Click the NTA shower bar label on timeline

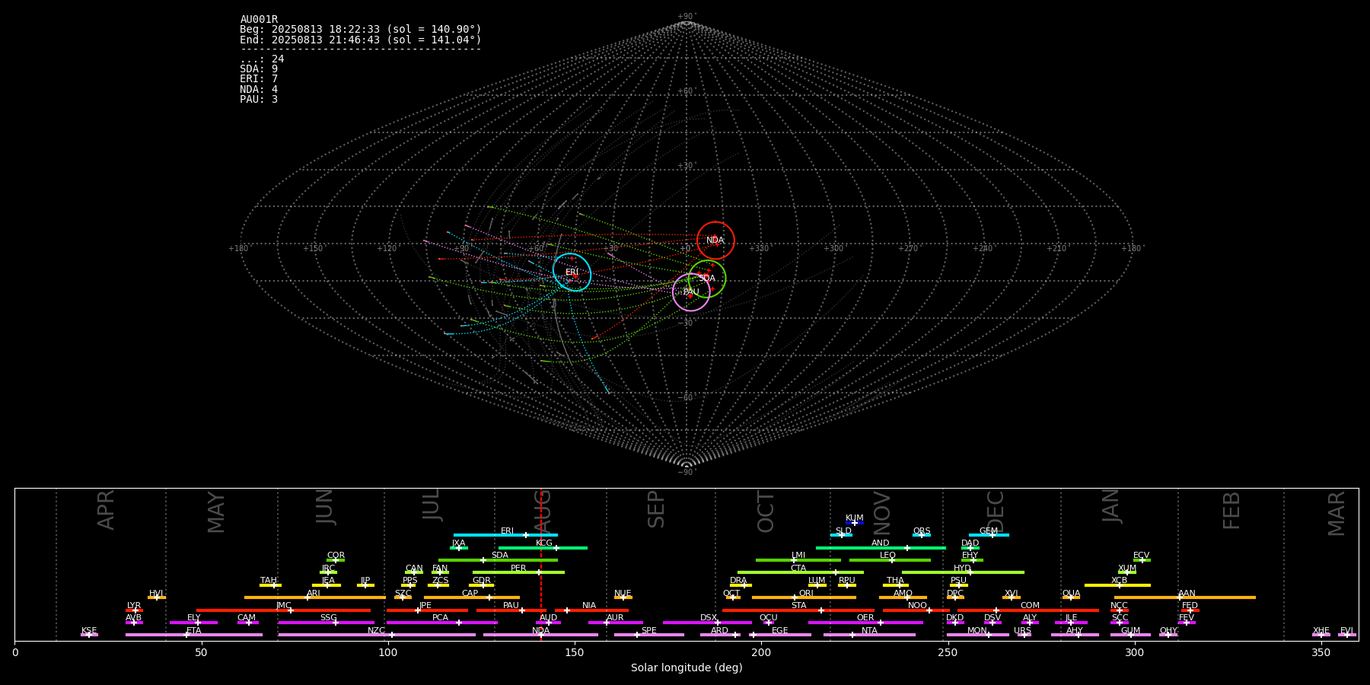point(869,631)
